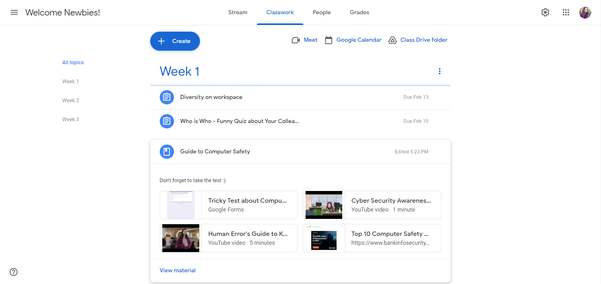The height and width of the screenshot is (284, 601).
Task: Click the Google Calendar icon
Action: tap(329, 40)
